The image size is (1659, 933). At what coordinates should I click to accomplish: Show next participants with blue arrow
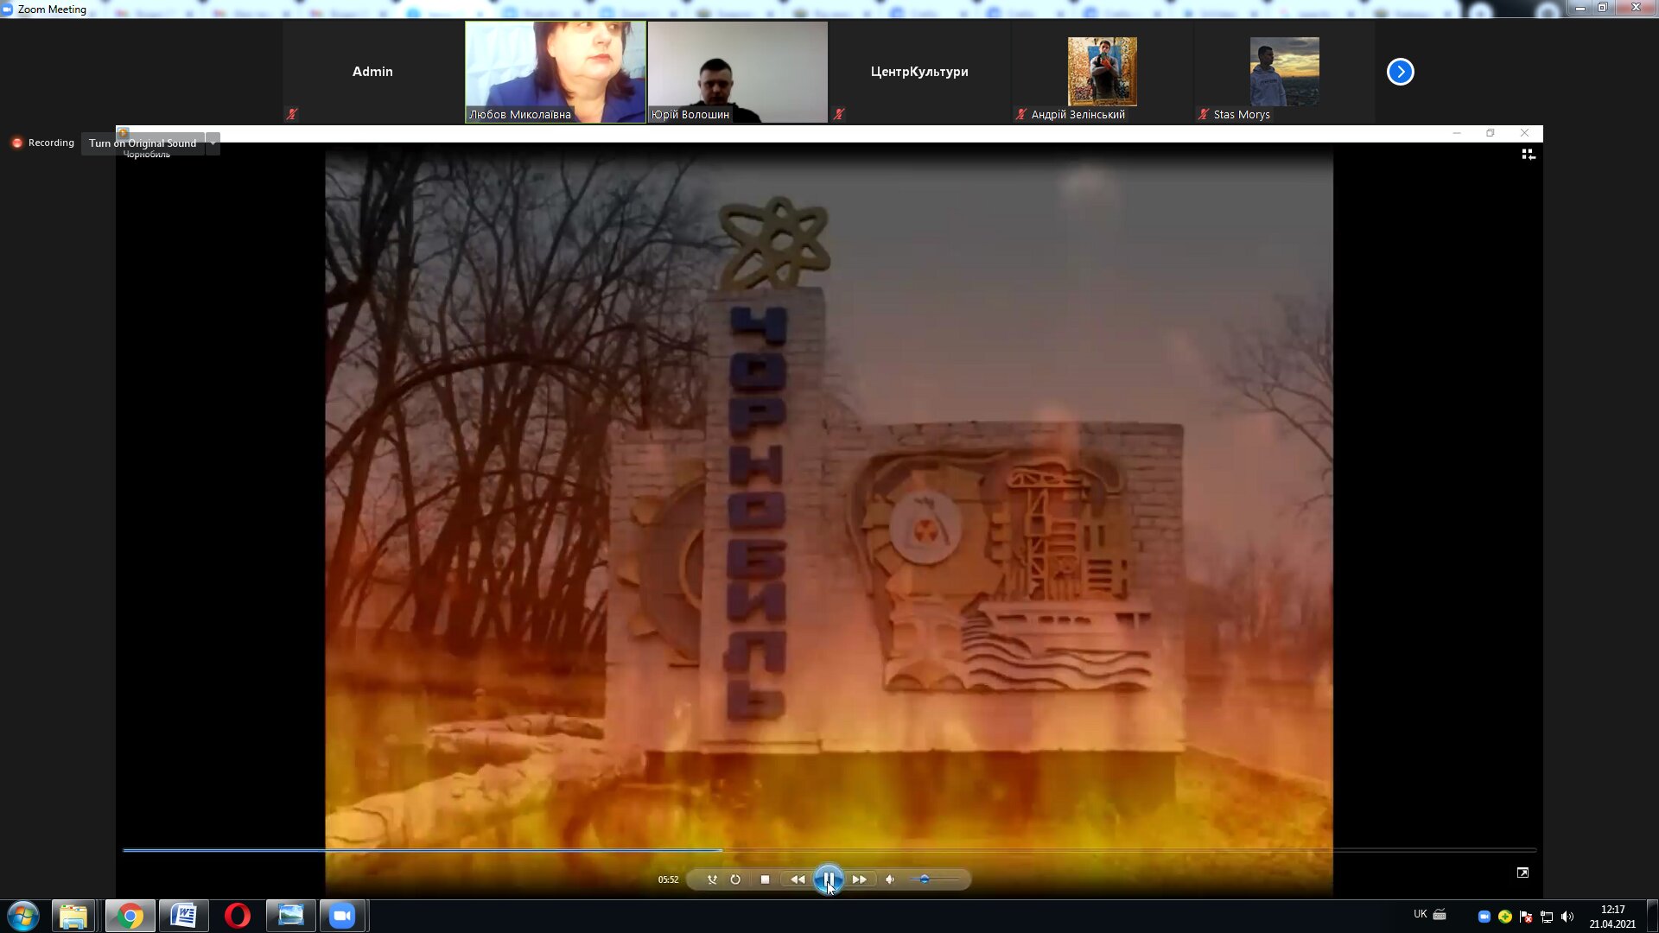click(1400, 72)
